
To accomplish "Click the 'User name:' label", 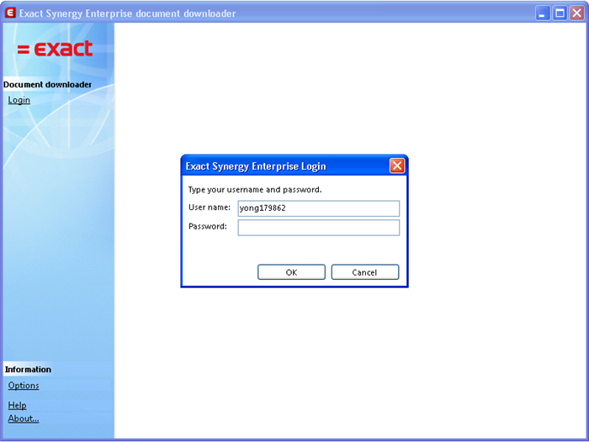I will 210,207.
